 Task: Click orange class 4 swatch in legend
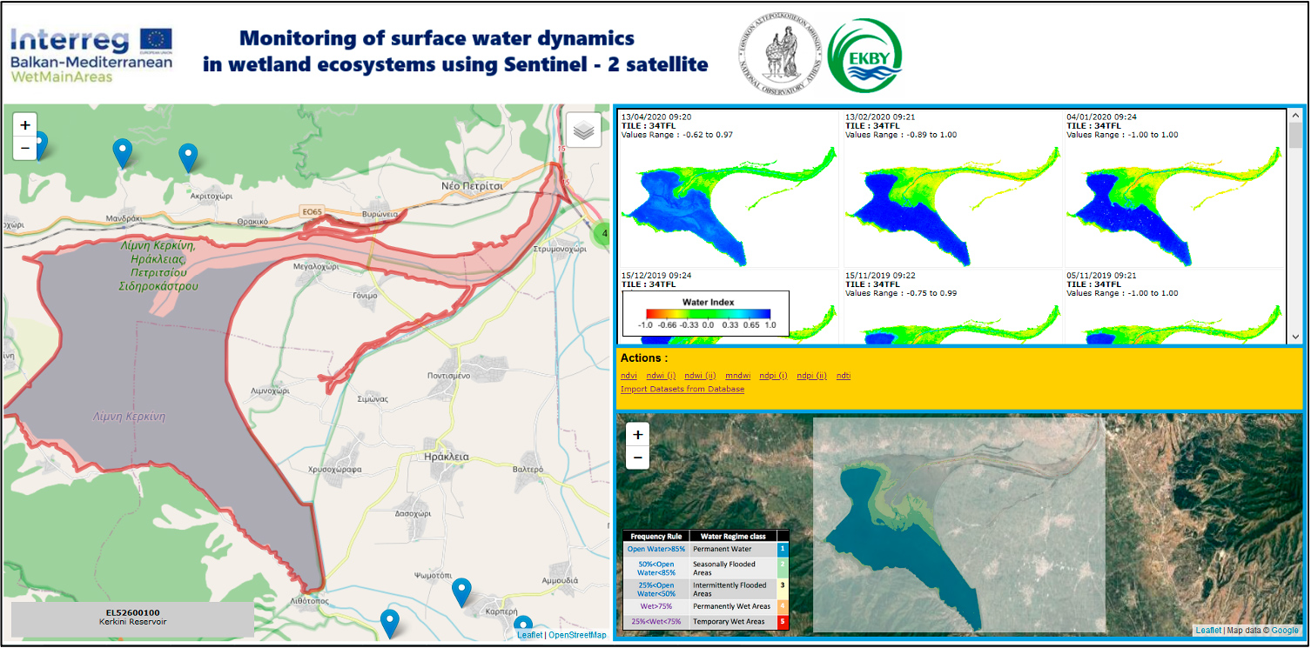pos(782,606)
